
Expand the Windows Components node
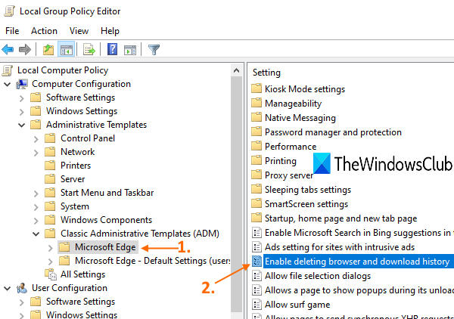[36, 221]
